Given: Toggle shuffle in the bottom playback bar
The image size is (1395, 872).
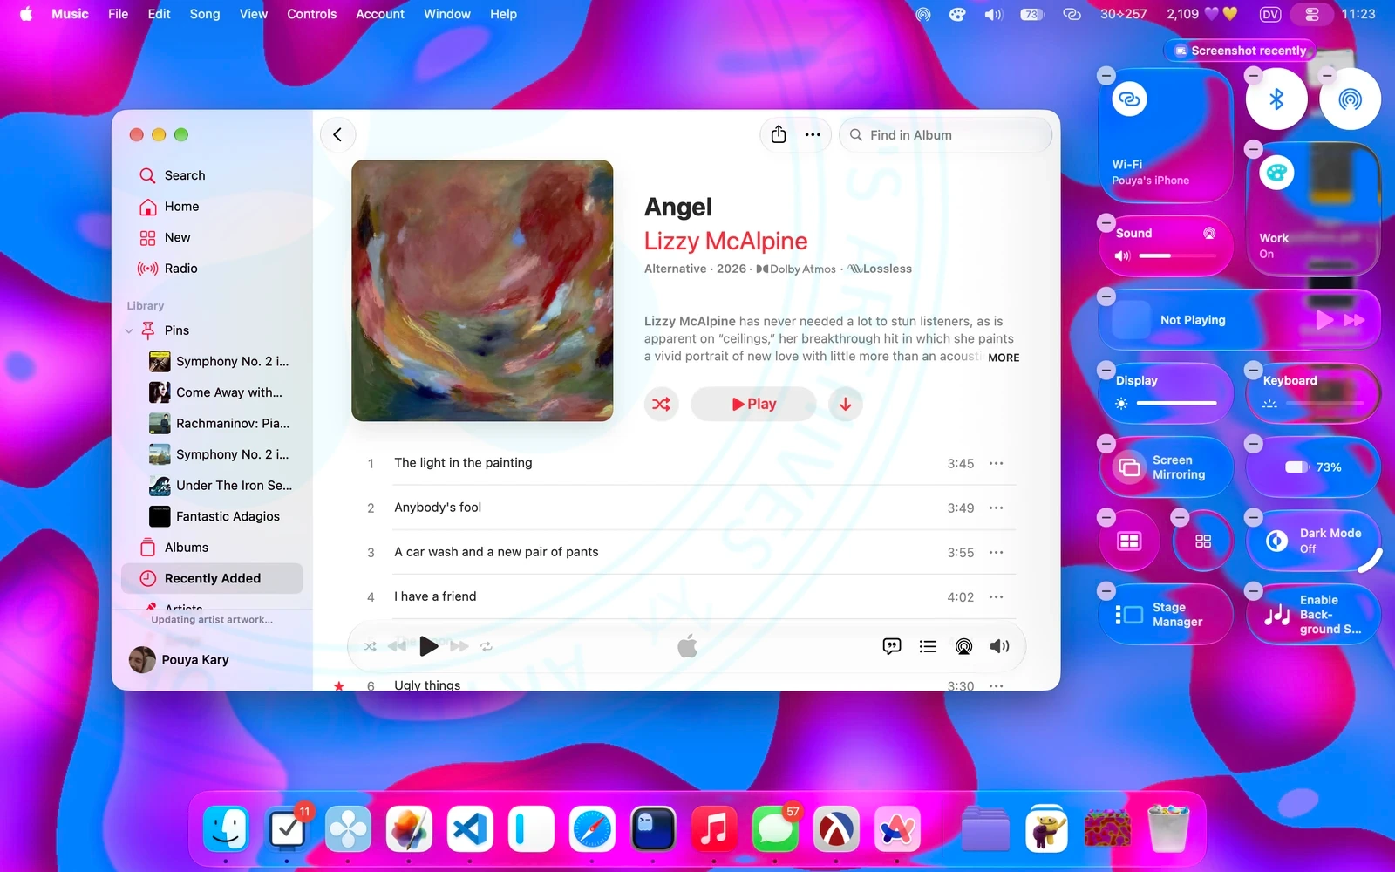Looking at the screenshot, I should (370, 646).
